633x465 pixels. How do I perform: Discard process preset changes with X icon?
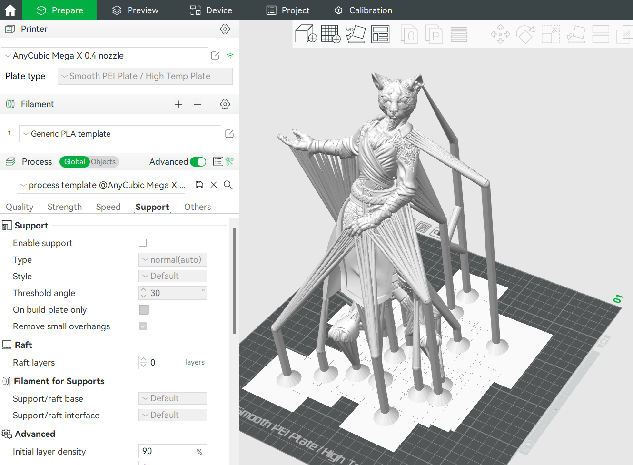coord(214,185)
